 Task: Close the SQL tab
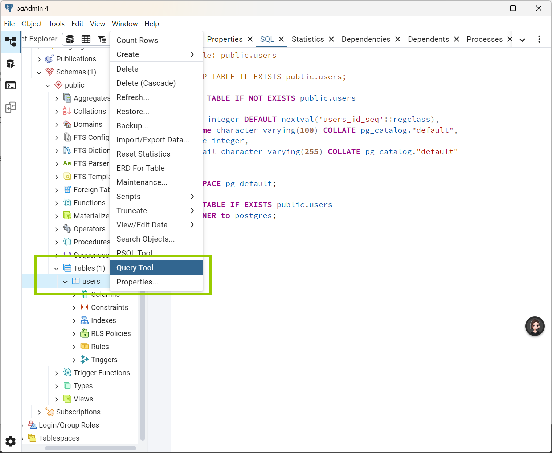coord(281,39)
